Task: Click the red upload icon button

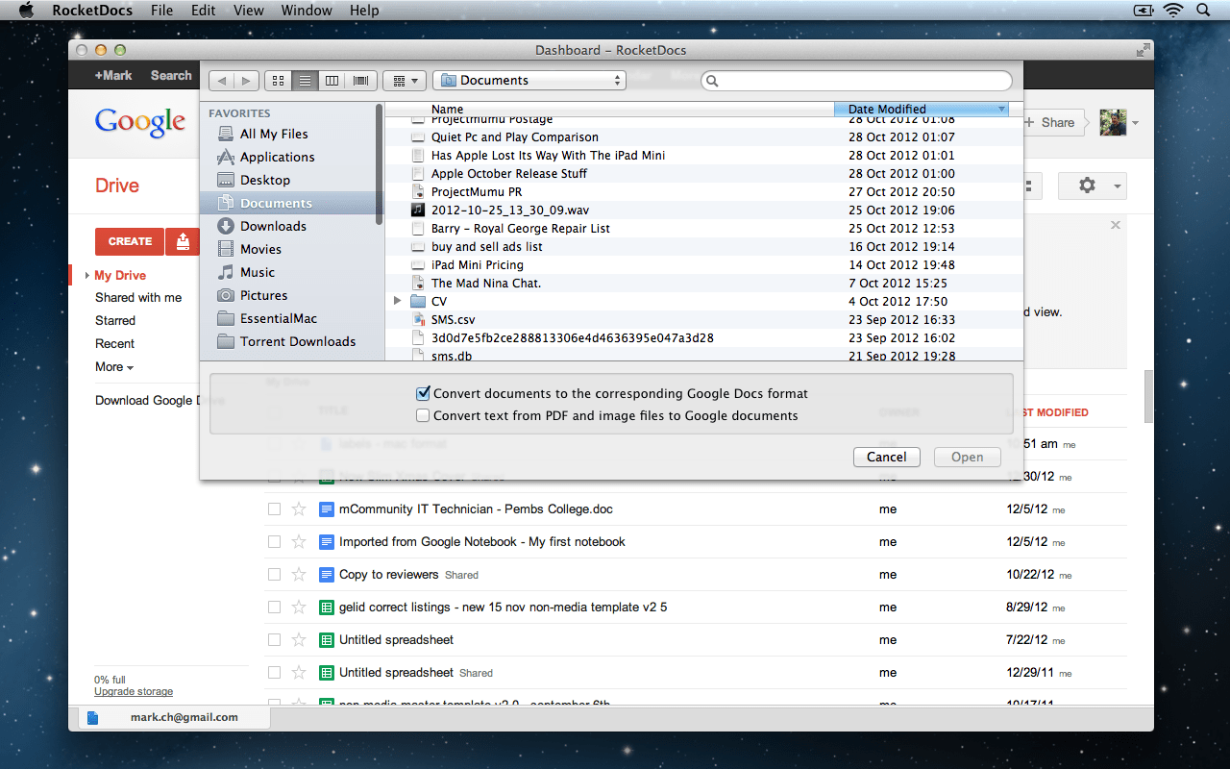Action: [183, 241]
